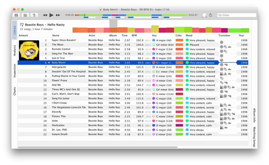Click the first view button in toolbar
269x165 pixels.
[x=16, y=15]
